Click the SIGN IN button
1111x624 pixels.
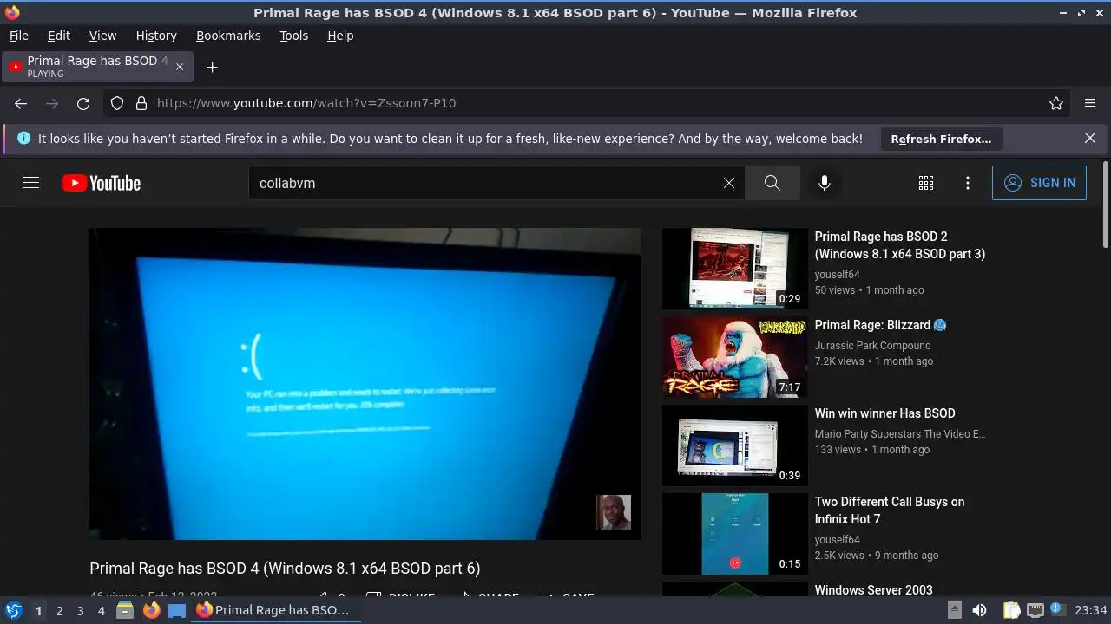(1039, 183)
